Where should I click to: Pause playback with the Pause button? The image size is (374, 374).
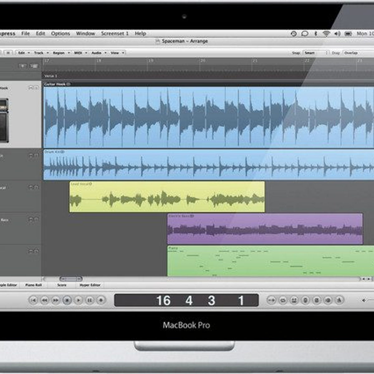[89, 300]
